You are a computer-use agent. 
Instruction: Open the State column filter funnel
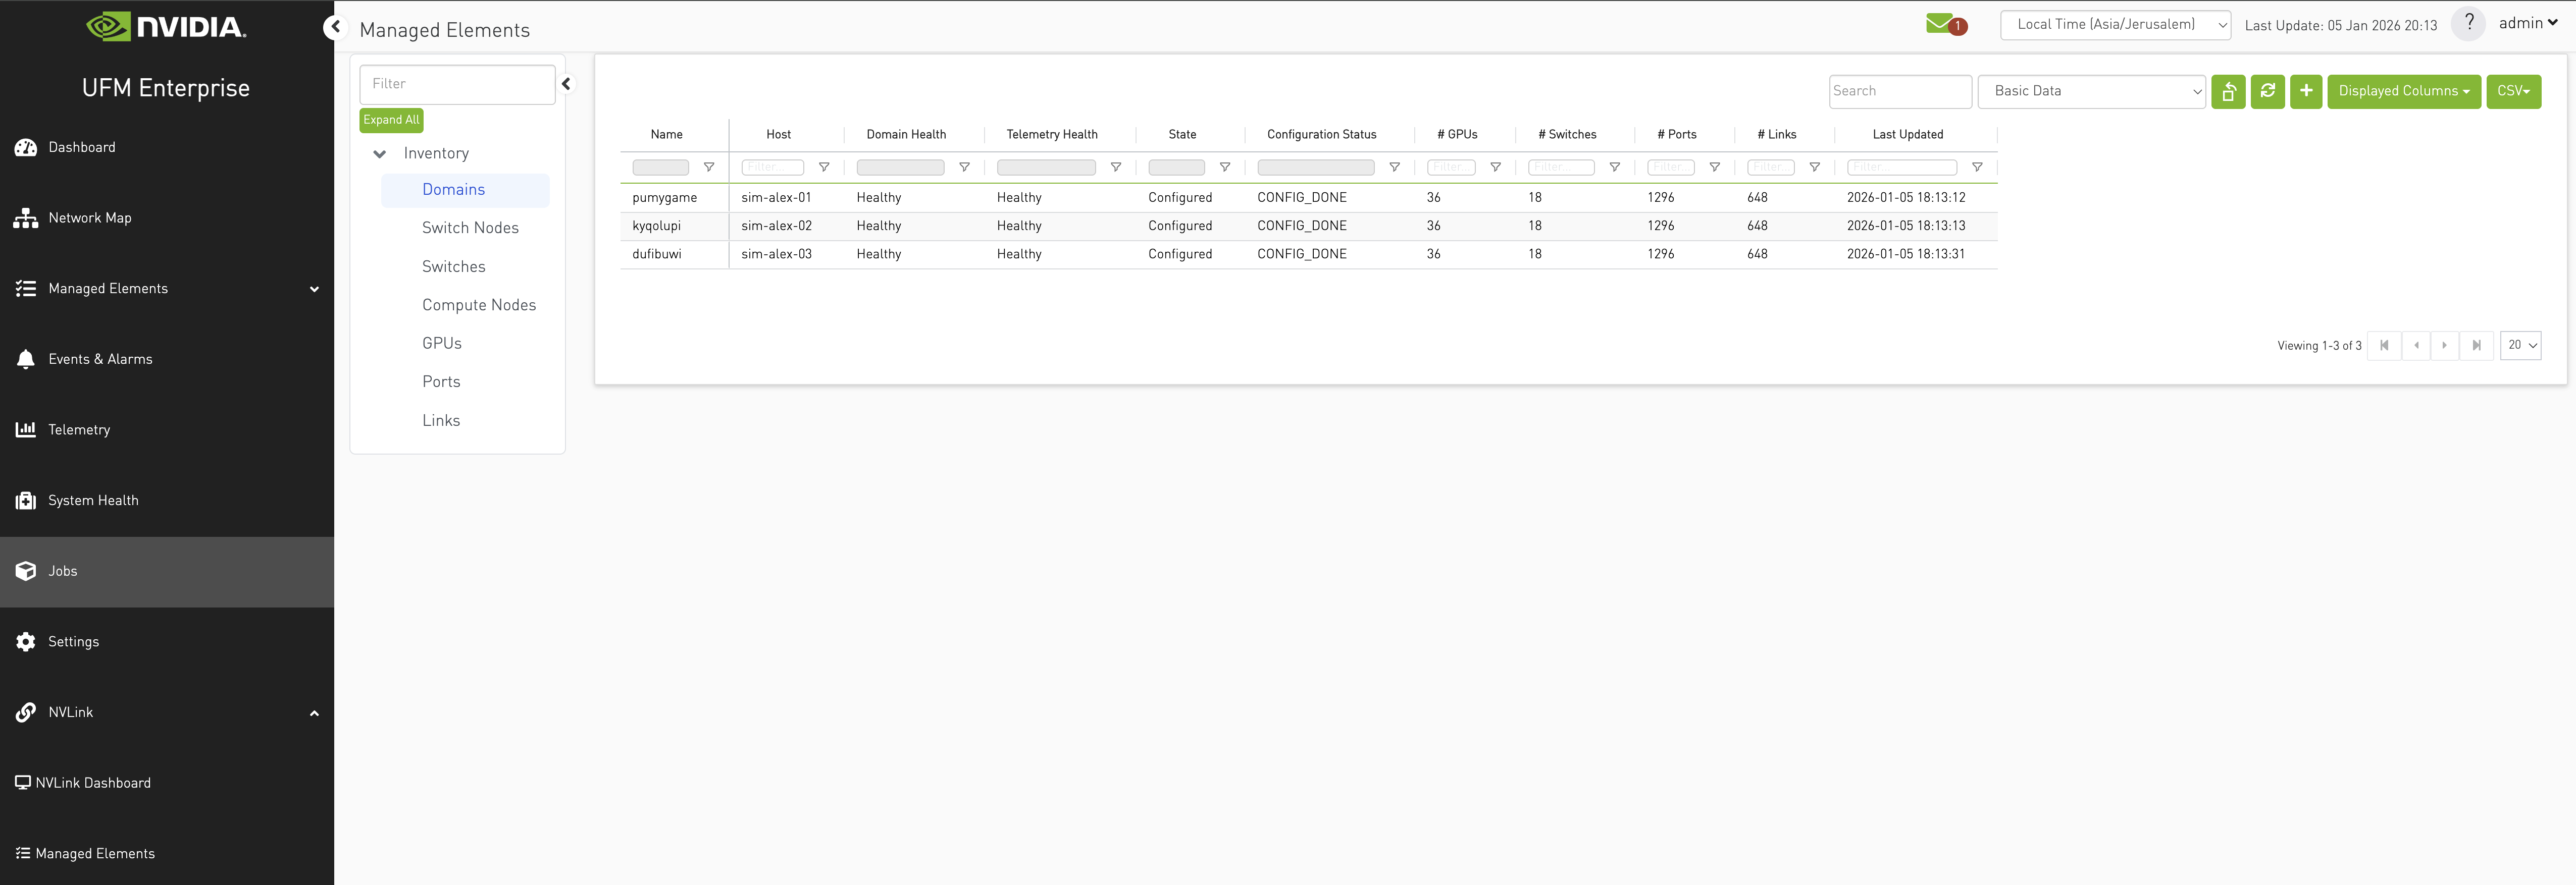tap(1225, 168)
